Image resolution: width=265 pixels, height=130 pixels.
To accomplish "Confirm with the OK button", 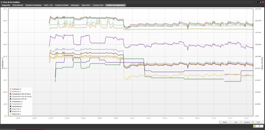I will (x=258, y=126).
